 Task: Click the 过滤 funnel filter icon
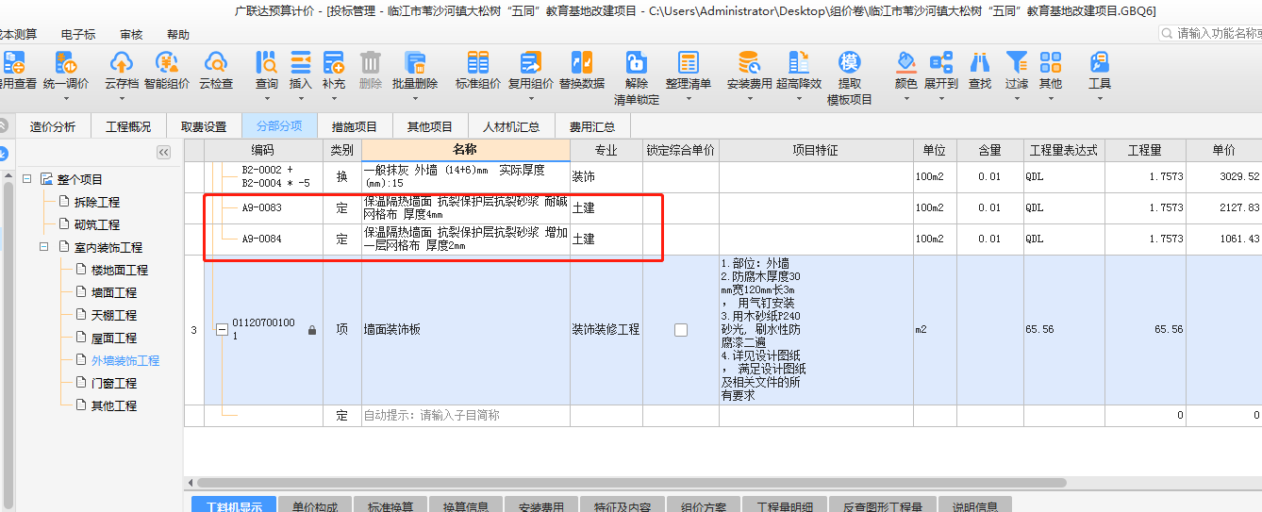pos(1016,63)
